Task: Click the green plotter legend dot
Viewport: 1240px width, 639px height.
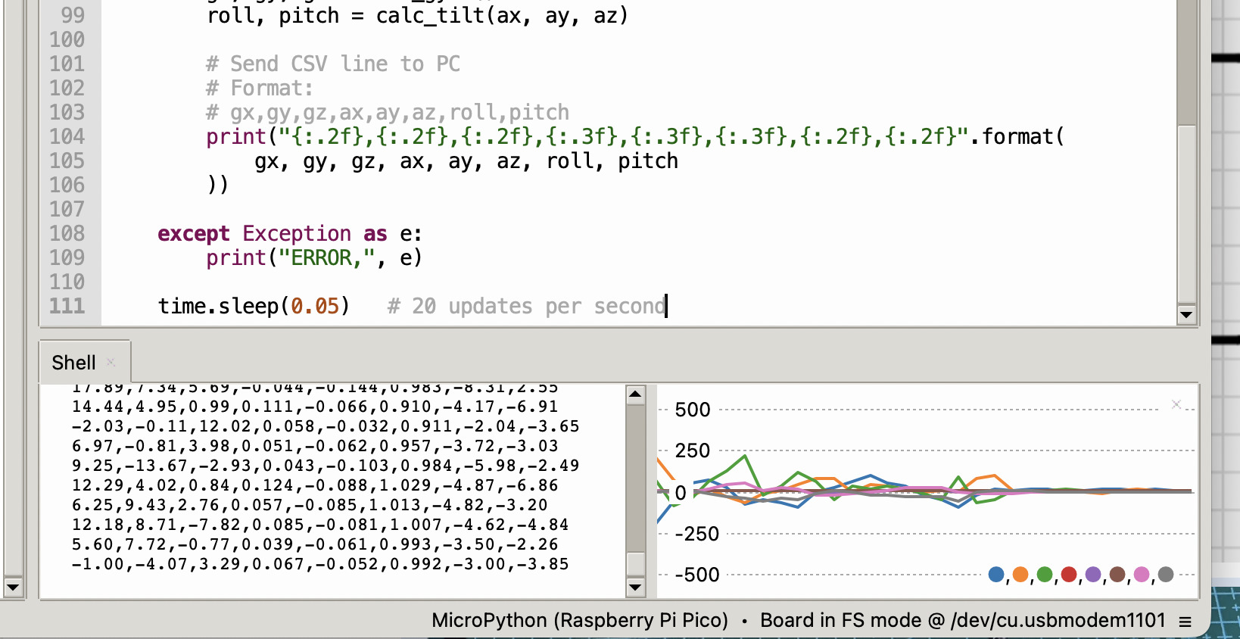Action: coord(1045,575)
